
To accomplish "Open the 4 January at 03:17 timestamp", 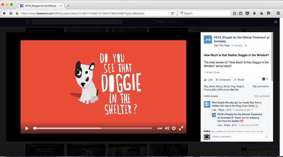I will (243, 110).
